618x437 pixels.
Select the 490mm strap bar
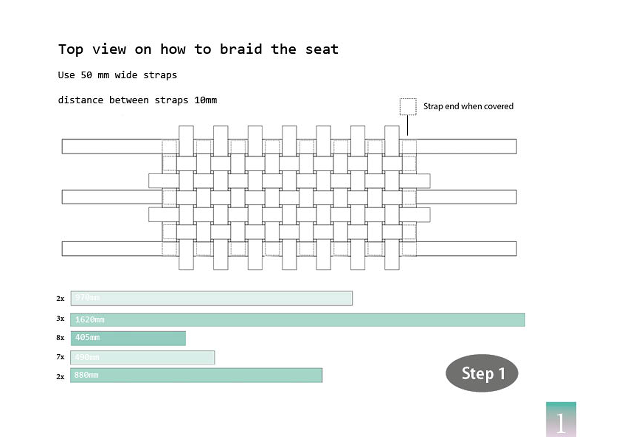[143, 357]
